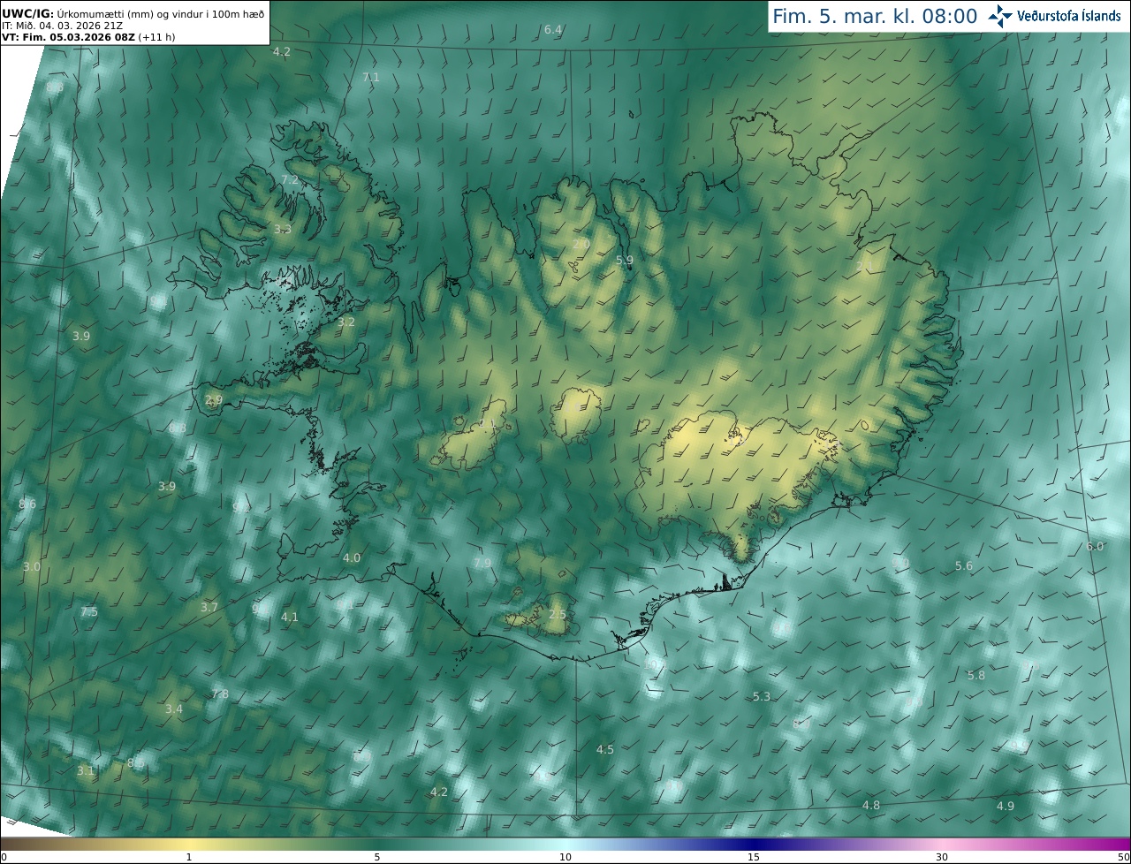Click the '10' tick label on the color scale
Screen dimensions: 1131x864
(565, 857)
